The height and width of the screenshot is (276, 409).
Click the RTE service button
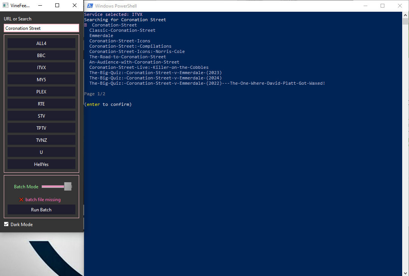coord(41,104)
